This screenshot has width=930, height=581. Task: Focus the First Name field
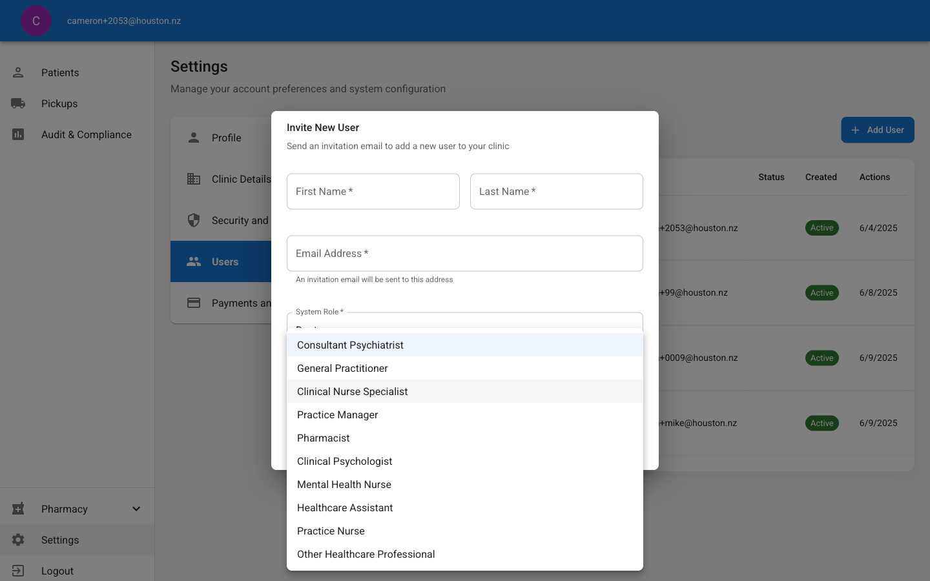373,191
